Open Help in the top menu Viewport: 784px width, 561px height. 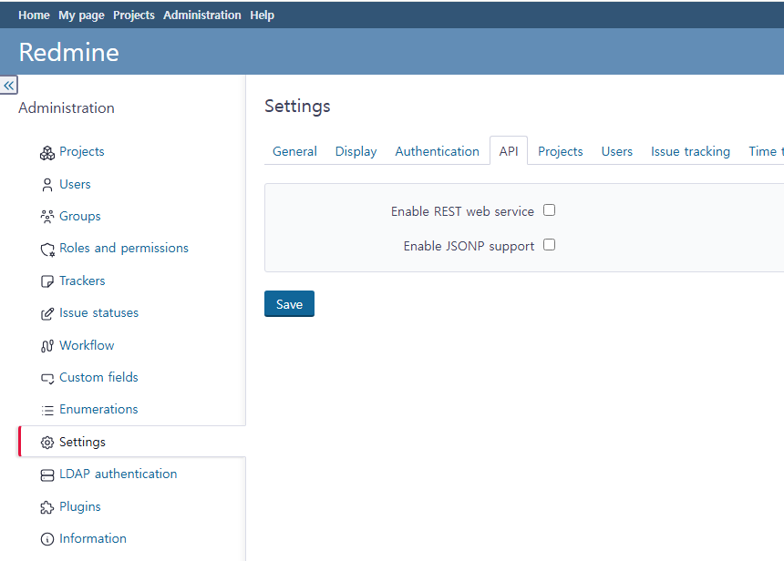(x=262, y=15)
